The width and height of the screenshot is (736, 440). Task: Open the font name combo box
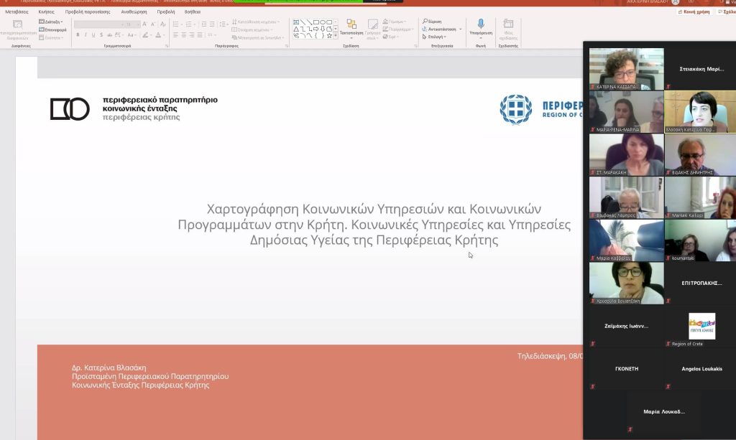point(99,24)
